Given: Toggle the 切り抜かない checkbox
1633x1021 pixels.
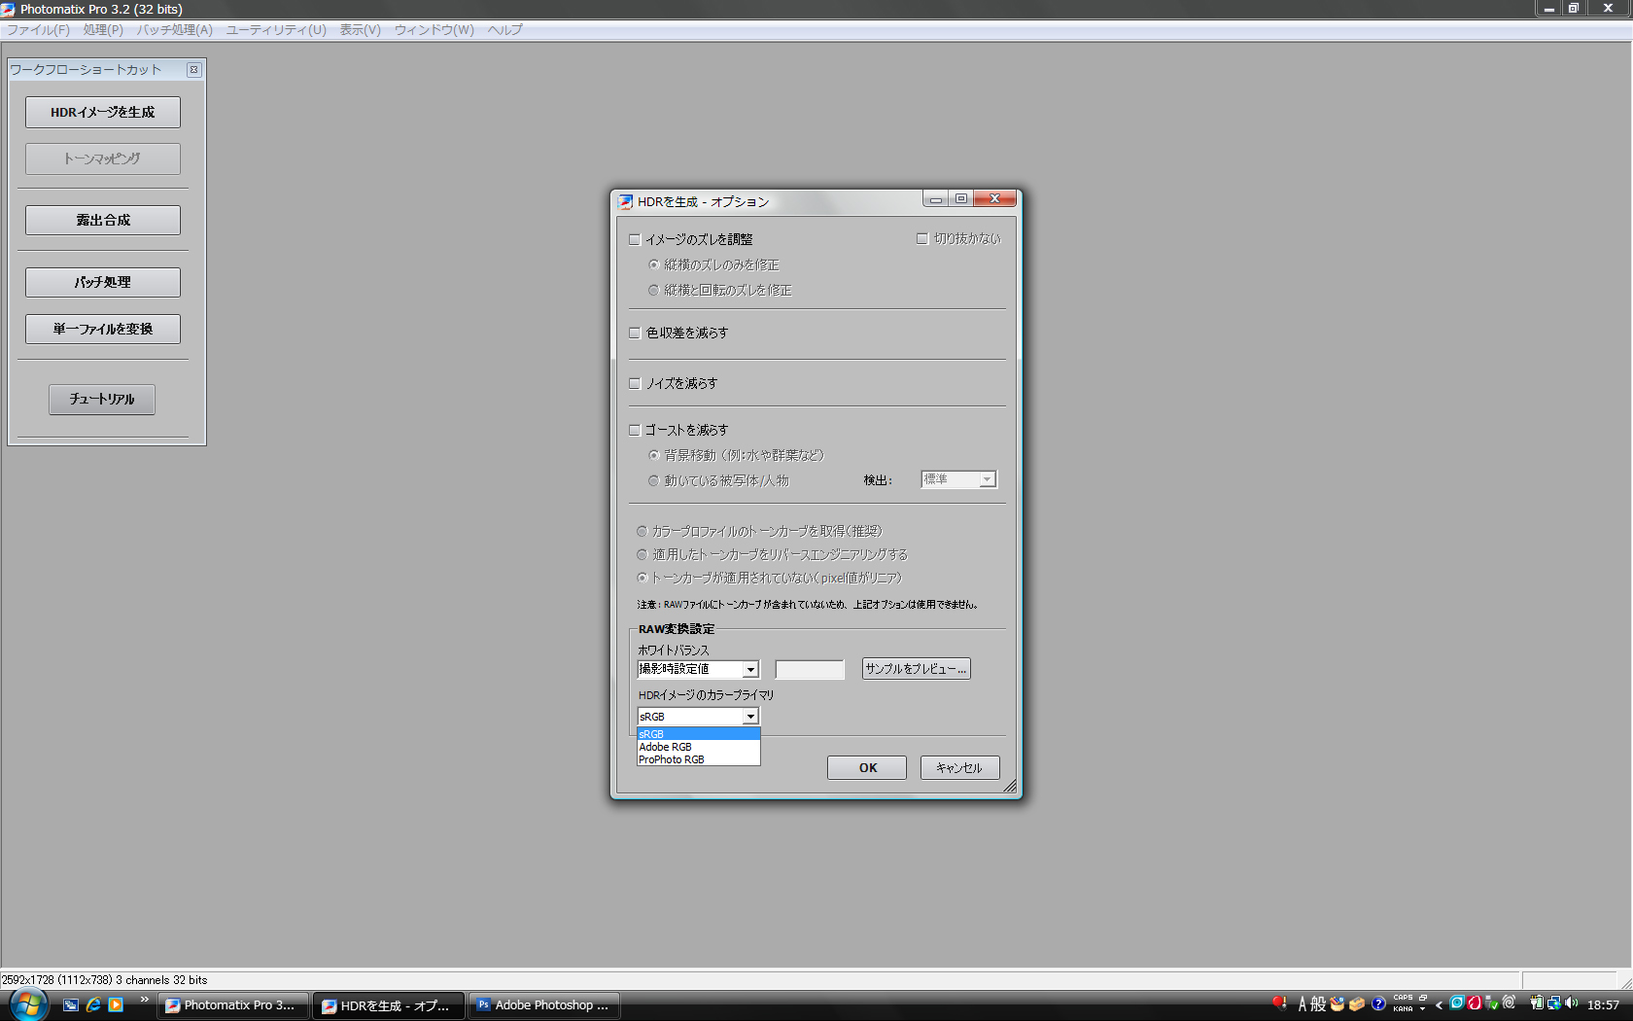Looking at the screenshot, I should pos(922,238).
